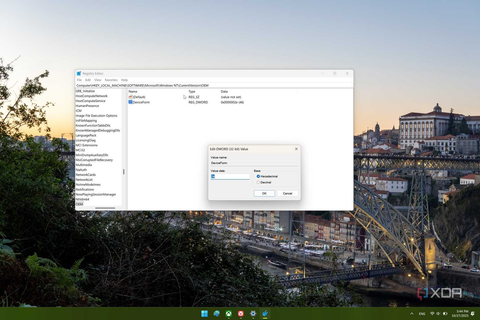The width and height of the screenshot is (480, 320).
Task: Select the NoImeModeImes key
Action: pos(88,185)
